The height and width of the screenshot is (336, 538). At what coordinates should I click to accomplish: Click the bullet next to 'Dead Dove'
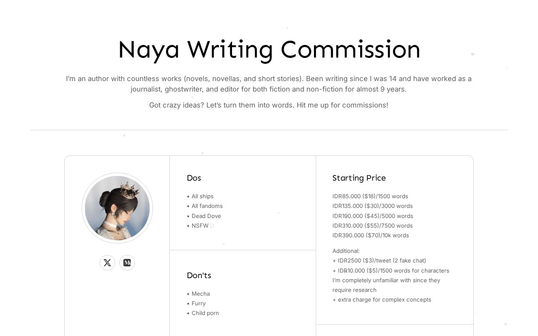pos(188,216)
